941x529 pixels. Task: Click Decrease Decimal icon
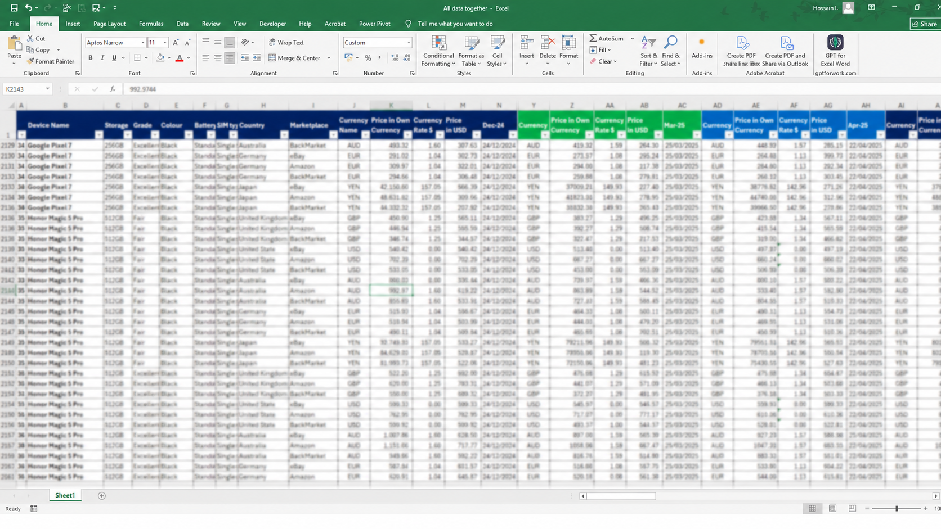[407, 58]
